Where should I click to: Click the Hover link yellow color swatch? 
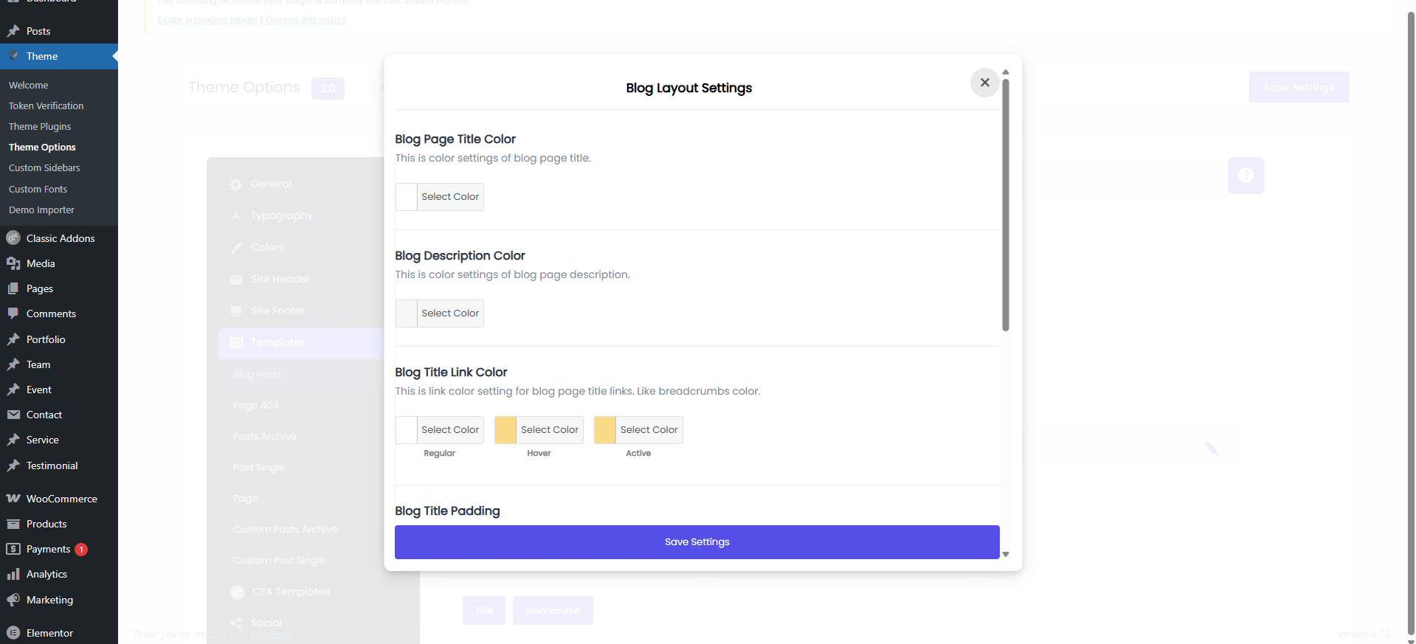point(505,430)
